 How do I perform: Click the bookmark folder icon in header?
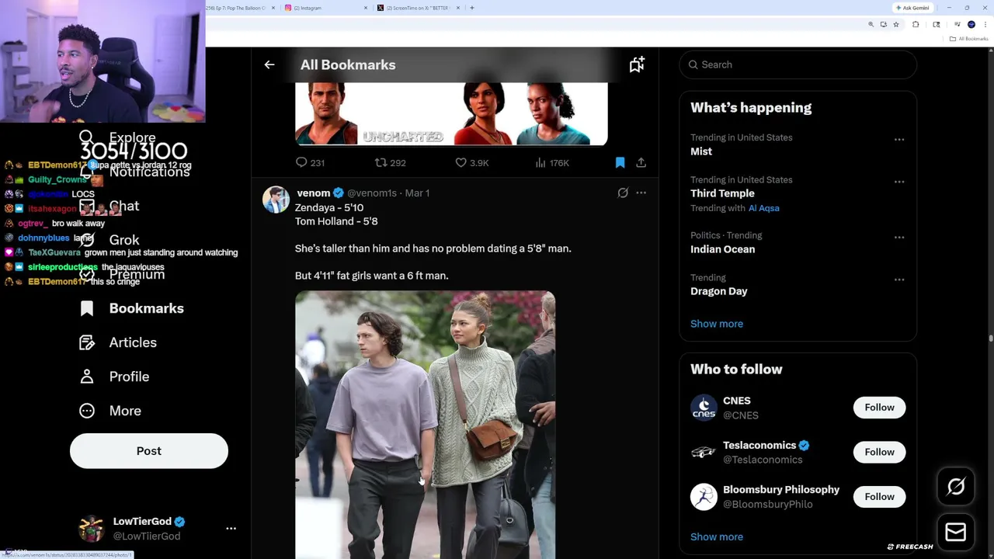637,64
